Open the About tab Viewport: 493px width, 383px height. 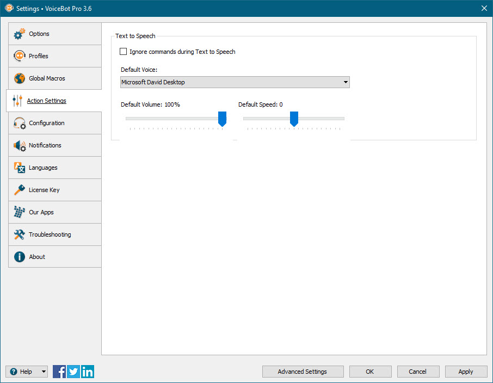[55, 257]
